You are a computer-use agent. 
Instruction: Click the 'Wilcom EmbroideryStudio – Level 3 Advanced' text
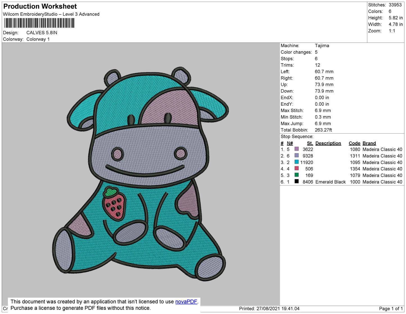point(51,14)
